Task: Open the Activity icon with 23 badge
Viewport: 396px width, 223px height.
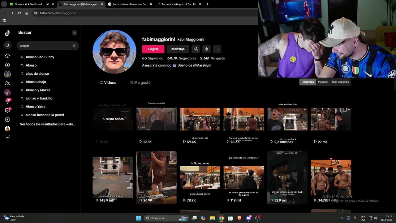Action: (7, 101)
